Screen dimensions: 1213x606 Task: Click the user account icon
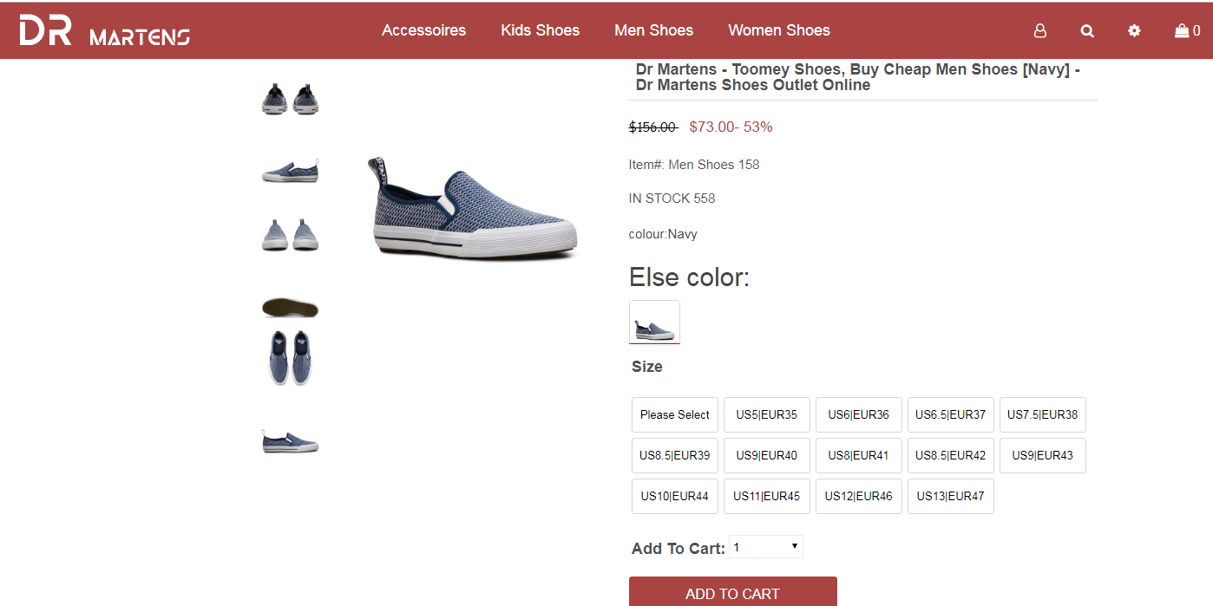point(1039,30)
